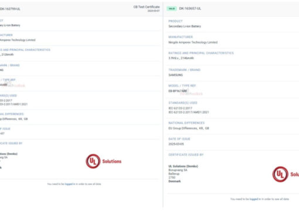This screenshot has width=299, height=214.
Task: Open the 'logged in' link under left certificate
Action: tap(70, 184)
